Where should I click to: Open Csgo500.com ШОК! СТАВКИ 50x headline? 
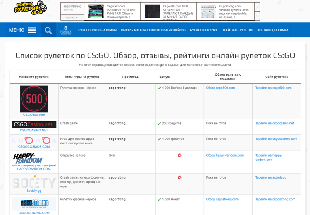[x=178, y=12]
